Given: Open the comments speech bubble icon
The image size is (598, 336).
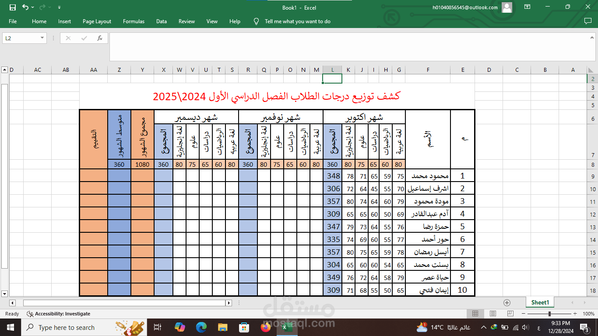Looking at the screenshot, I should click(x=588, y=21).
